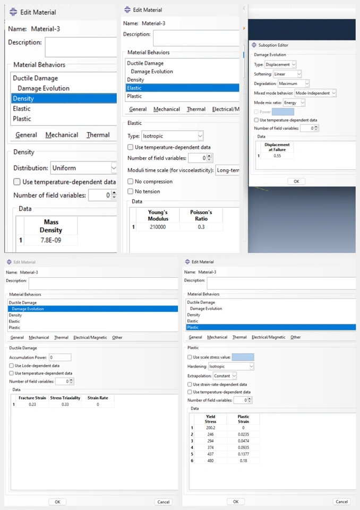
Task: Open the Distribution dropdown set to Uniform
Action: point(83,168)
